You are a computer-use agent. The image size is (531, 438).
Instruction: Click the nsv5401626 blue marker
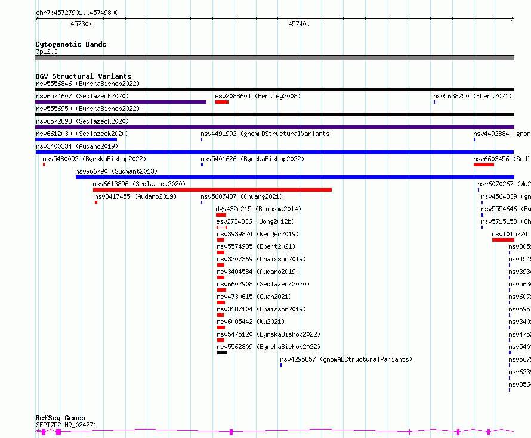(x=202, y=165)
